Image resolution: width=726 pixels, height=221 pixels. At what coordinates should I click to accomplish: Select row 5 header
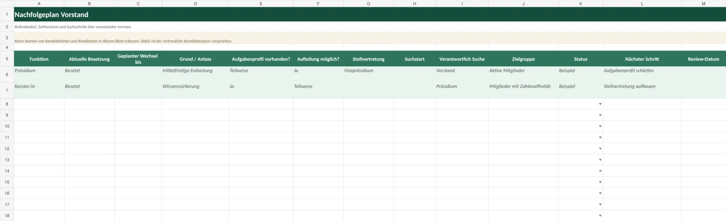[7, 59]
